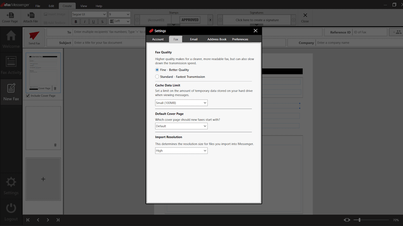Click the Cover Page toolbar icon
This screenshot has height=226, width=403.
[10, 16]
